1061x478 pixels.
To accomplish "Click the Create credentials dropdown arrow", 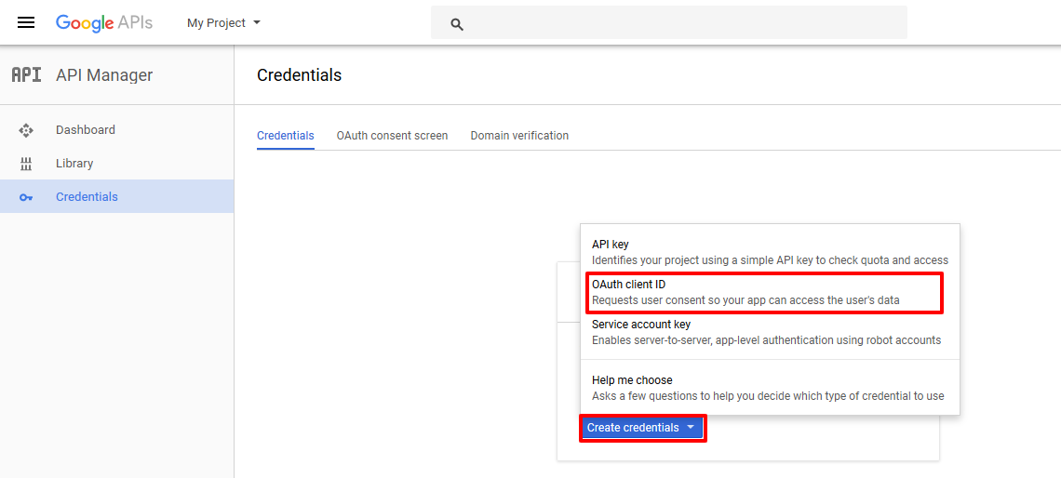I will (x=691, y=428).
